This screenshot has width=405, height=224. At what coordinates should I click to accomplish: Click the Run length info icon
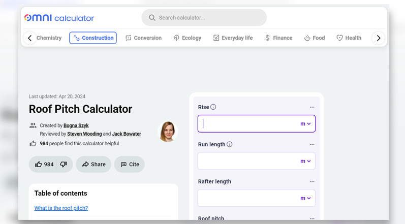coord(230,144)
